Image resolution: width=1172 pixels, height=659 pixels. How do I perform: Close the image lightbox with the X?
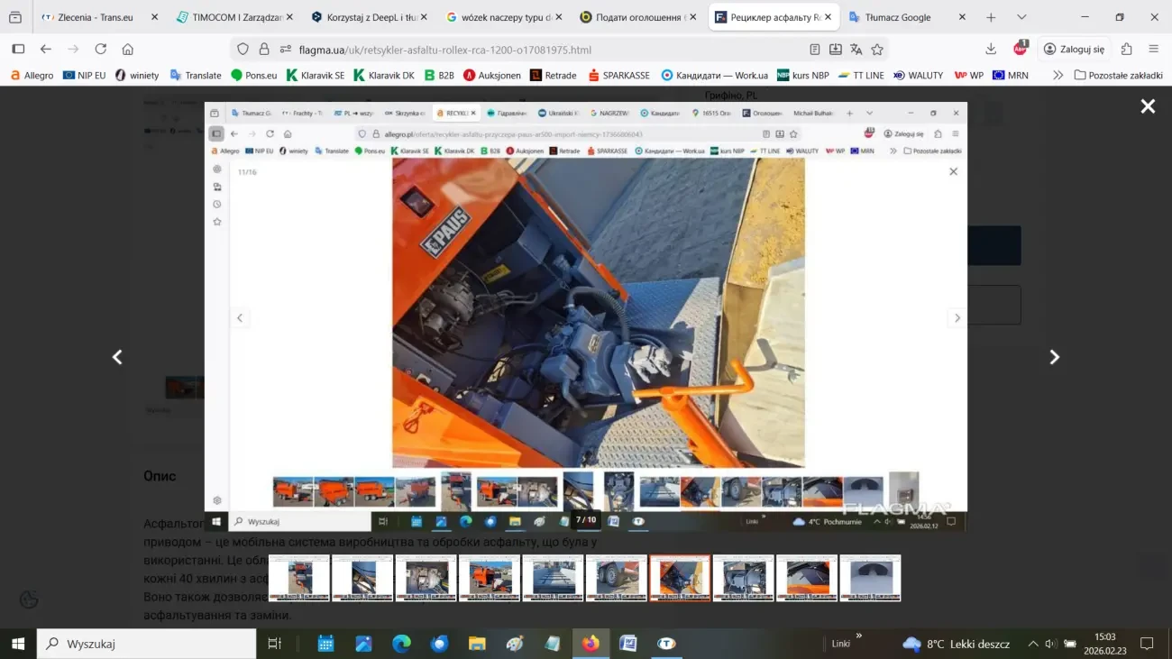click(1147, 106)
